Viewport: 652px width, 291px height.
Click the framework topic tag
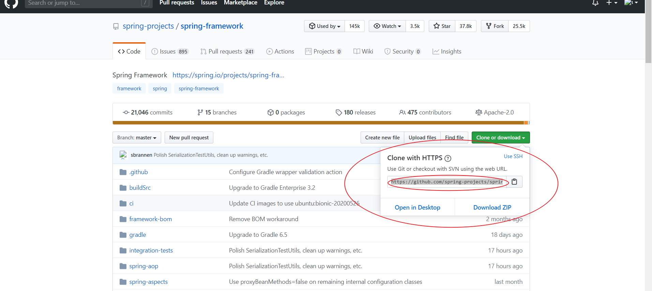pos(129,89)
